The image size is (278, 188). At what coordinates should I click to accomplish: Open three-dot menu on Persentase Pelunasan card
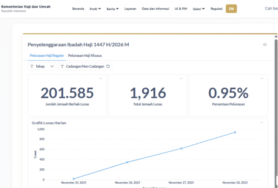(x=262, y=78)
